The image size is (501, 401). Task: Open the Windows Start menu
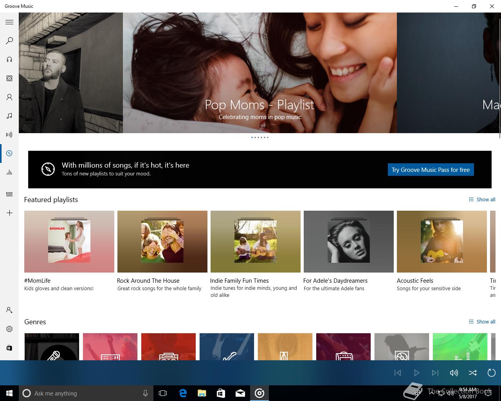pos(9,393)
